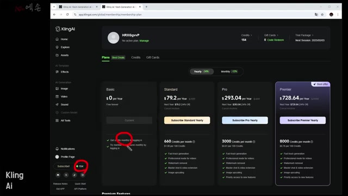Open Explore in the sidebar
348x196 pixels.
coord(63,47)
